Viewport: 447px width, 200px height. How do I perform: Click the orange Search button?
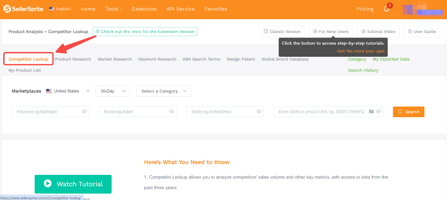[408, 112]
